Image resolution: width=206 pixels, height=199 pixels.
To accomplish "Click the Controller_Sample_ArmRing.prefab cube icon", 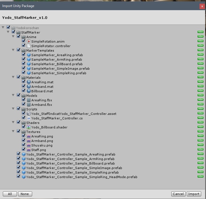I will pos(23,159).
